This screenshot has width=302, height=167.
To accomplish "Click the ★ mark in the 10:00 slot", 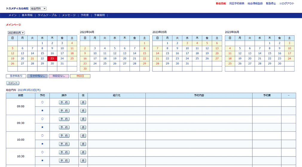I will [42, 144].
